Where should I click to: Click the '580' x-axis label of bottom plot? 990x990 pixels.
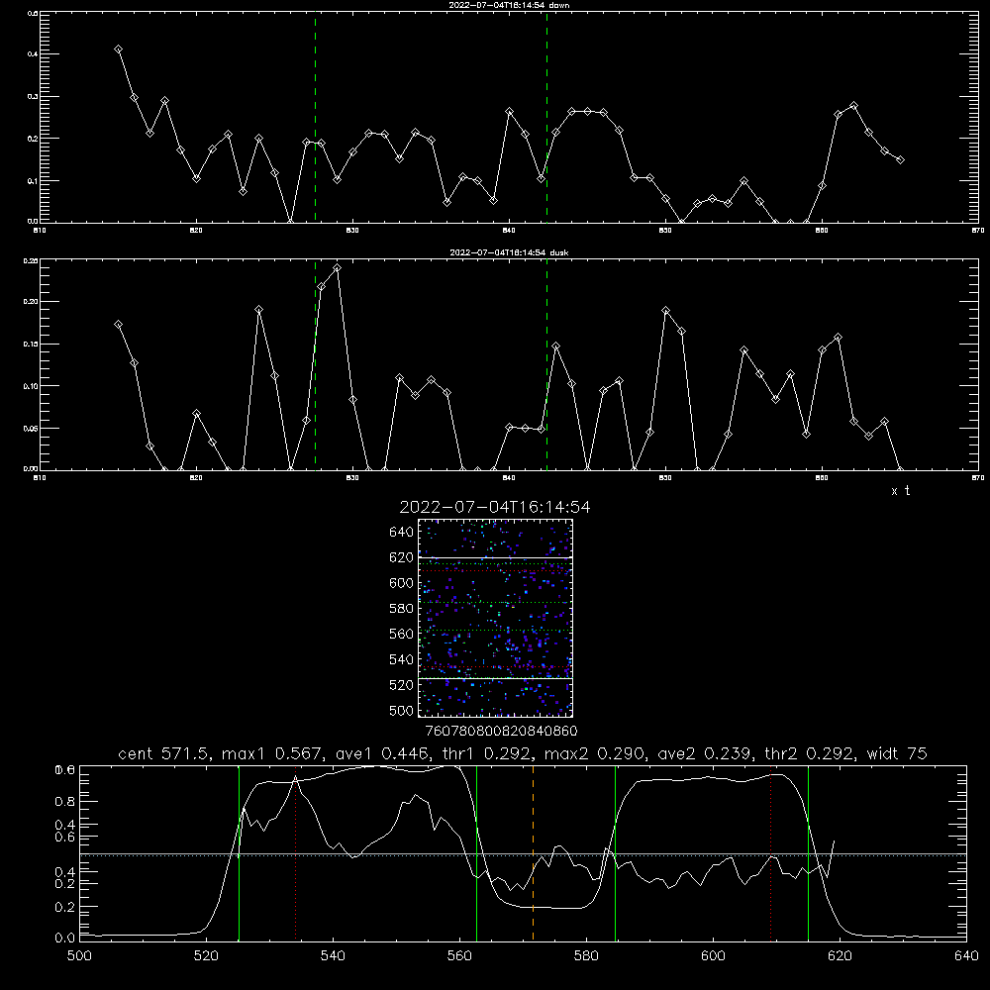(x=586, y=956)
